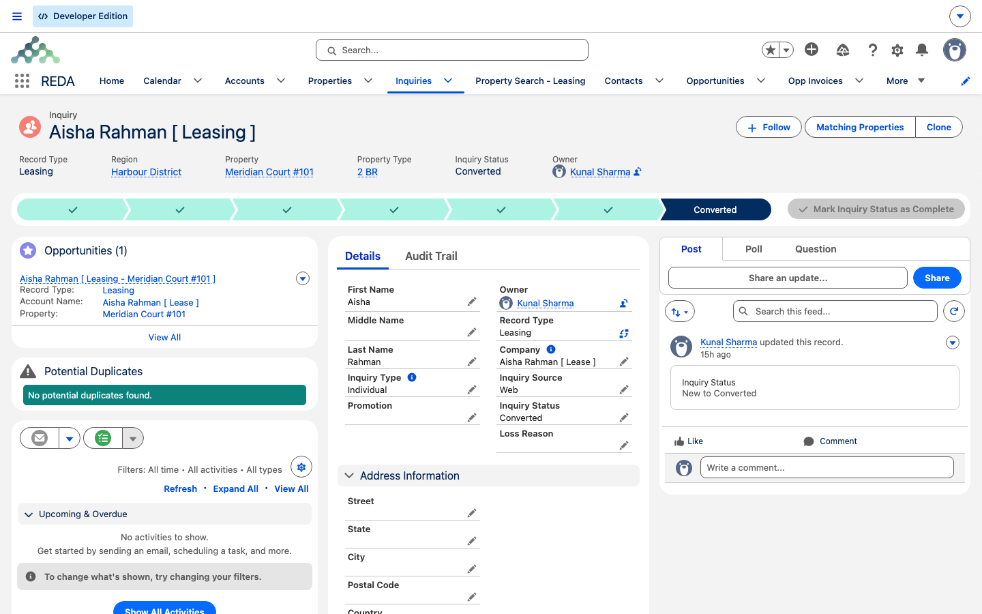Click View All under Opportunities
This screenshot has height=614, width=982.
click(164, 337)
